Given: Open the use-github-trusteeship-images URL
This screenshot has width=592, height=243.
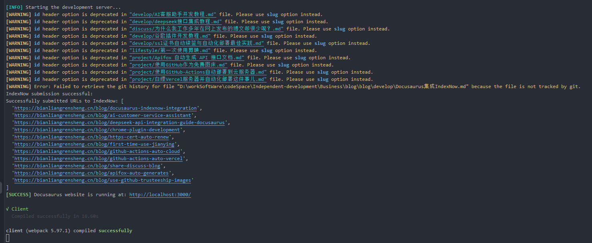Looking at the screenshot, I should pyautogui.click(x=103, y=180).
